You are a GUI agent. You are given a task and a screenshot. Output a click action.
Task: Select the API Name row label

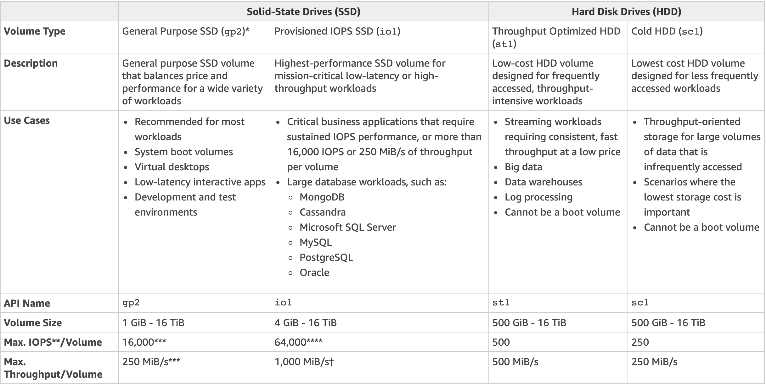click(27, 303)
